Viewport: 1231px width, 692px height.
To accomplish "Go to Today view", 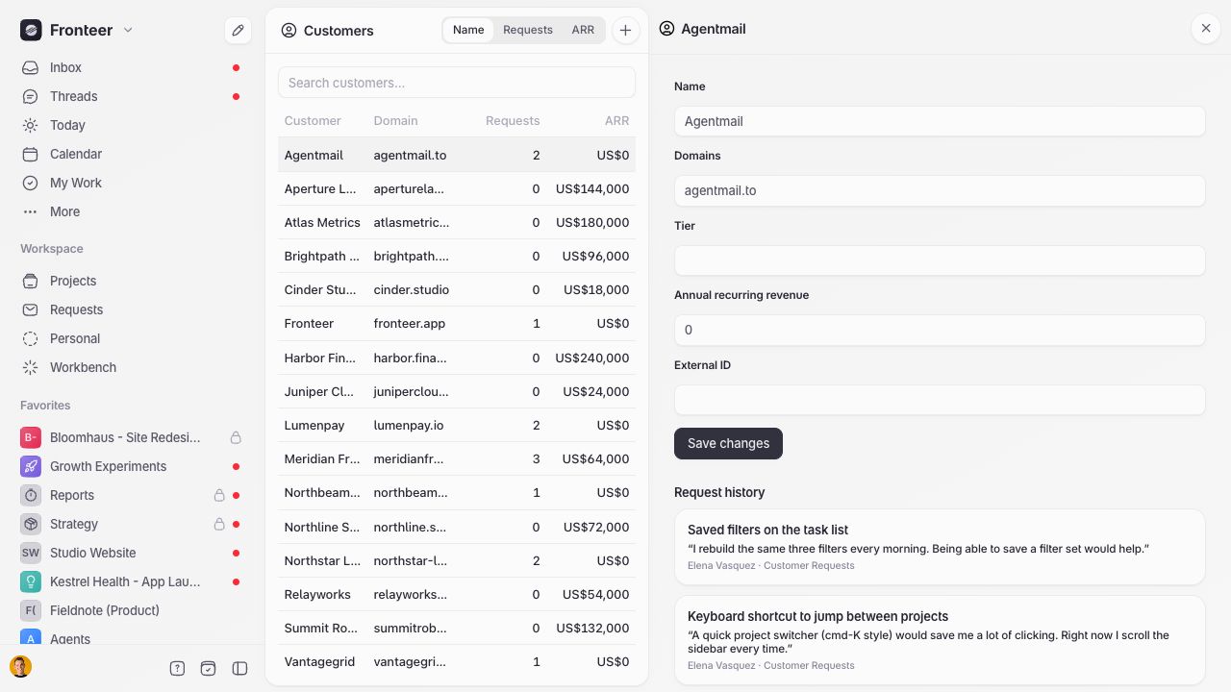I will pos(132,125).
